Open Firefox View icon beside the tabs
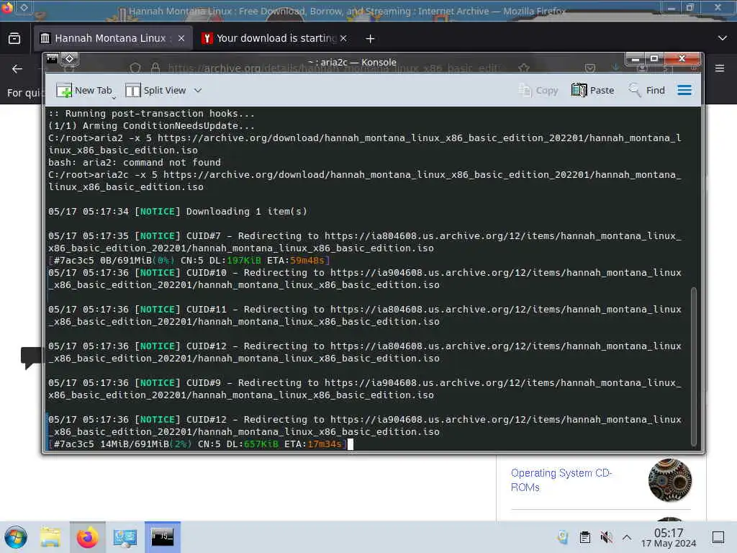 click(14, 38)
